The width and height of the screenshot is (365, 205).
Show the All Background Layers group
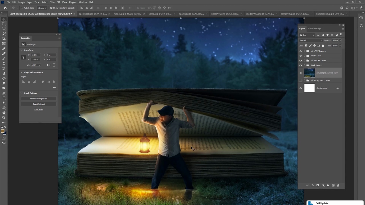coord(301,81)
